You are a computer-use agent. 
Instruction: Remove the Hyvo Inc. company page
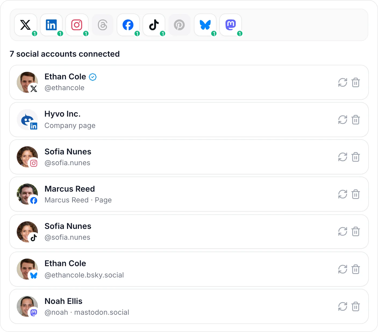tap(356, 120)
